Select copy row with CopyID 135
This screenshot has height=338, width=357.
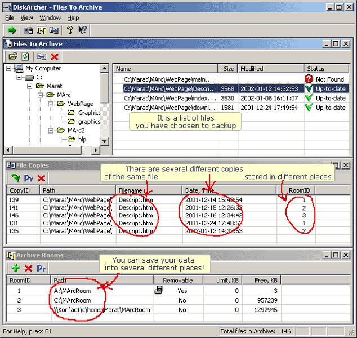(x=179, y=231)
